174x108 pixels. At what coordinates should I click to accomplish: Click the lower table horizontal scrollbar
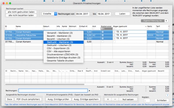coord(45,85)
